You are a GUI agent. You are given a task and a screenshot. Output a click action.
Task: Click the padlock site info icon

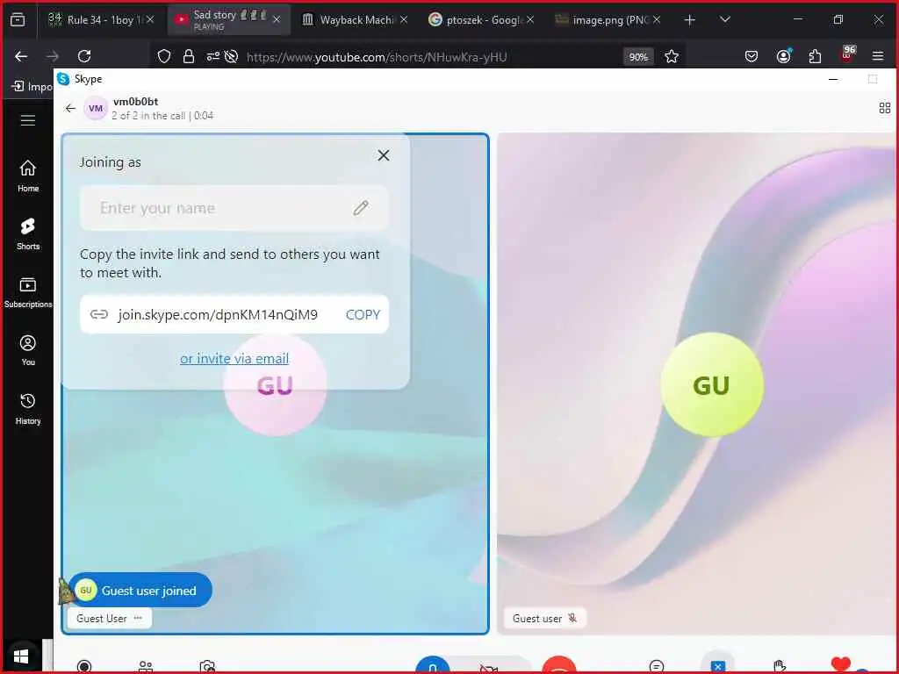tap(189, 56)
